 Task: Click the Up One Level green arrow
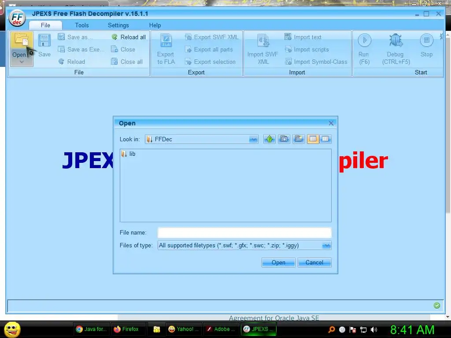click(x=270, y=139)
